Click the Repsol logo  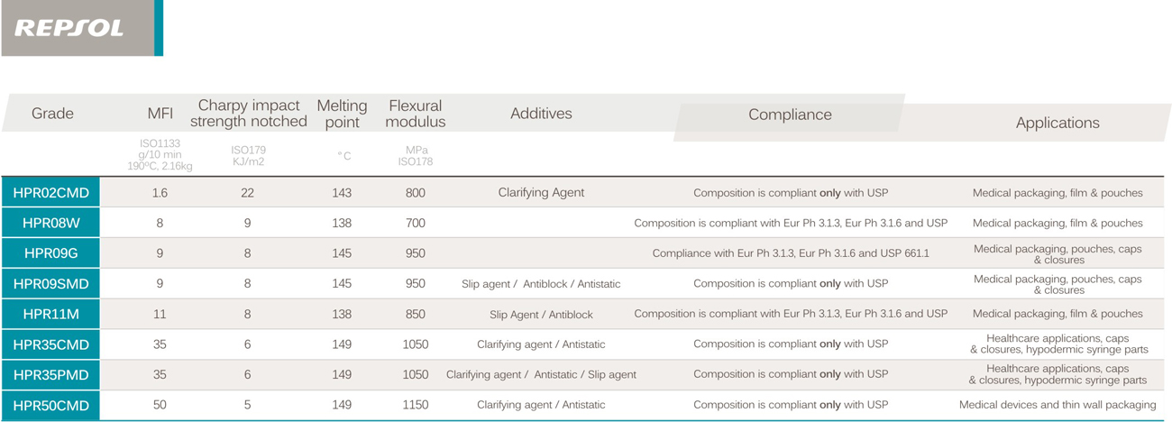[69, 28]
